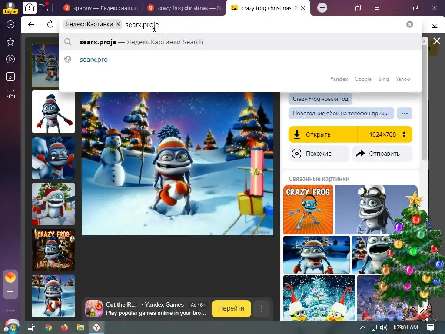Clear the address bar text
The width and height of the screenshot is (445, 334).
(409, 24)
